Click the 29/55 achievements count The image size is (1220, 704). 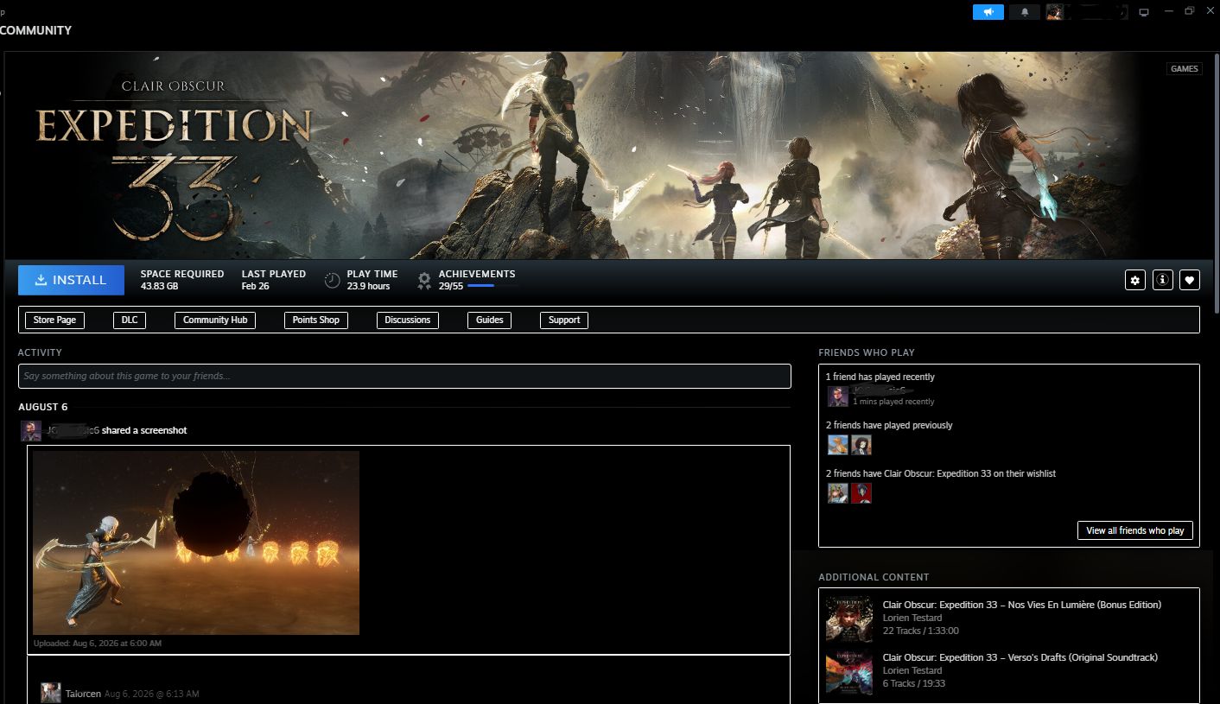tap(451, 286)
